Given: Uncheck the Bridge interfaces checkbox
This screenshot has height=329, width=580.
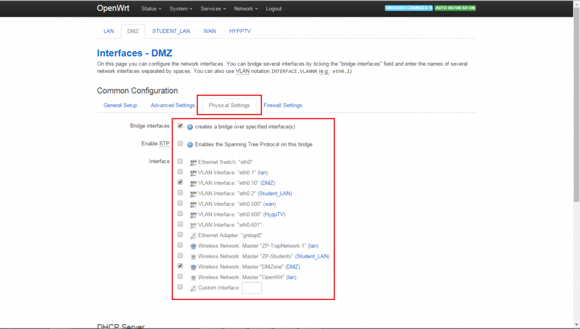Looking at the screenshot, I should pos(180,126).
